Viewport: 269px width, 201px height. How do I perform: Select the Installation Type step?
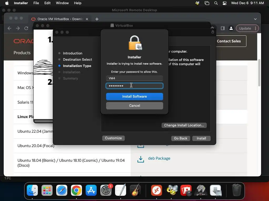pyautogui.click(x=77, y=66)
